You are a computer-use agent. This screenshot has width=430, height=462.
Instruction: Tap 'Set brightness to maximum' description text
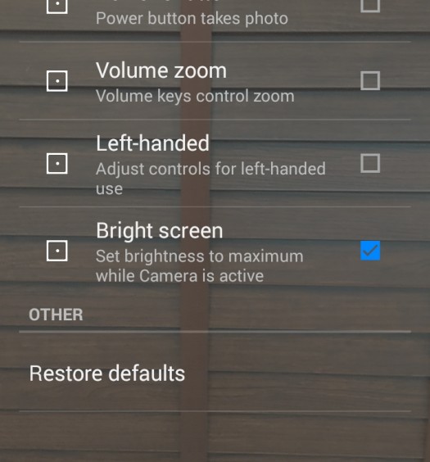[199, 256]
